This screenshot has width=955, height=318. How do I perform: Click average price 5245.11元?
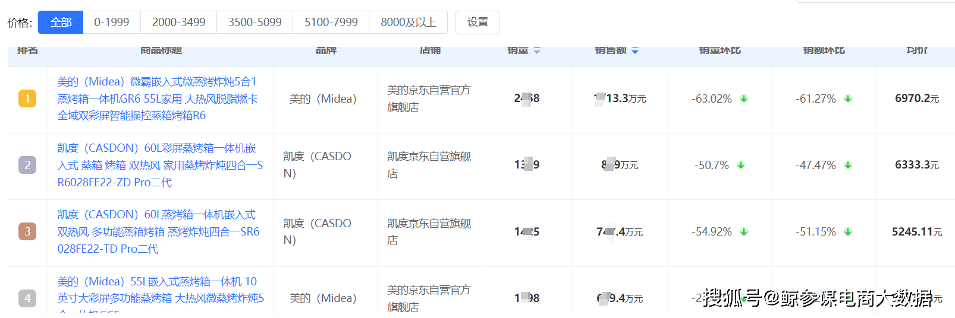[917, 232]
